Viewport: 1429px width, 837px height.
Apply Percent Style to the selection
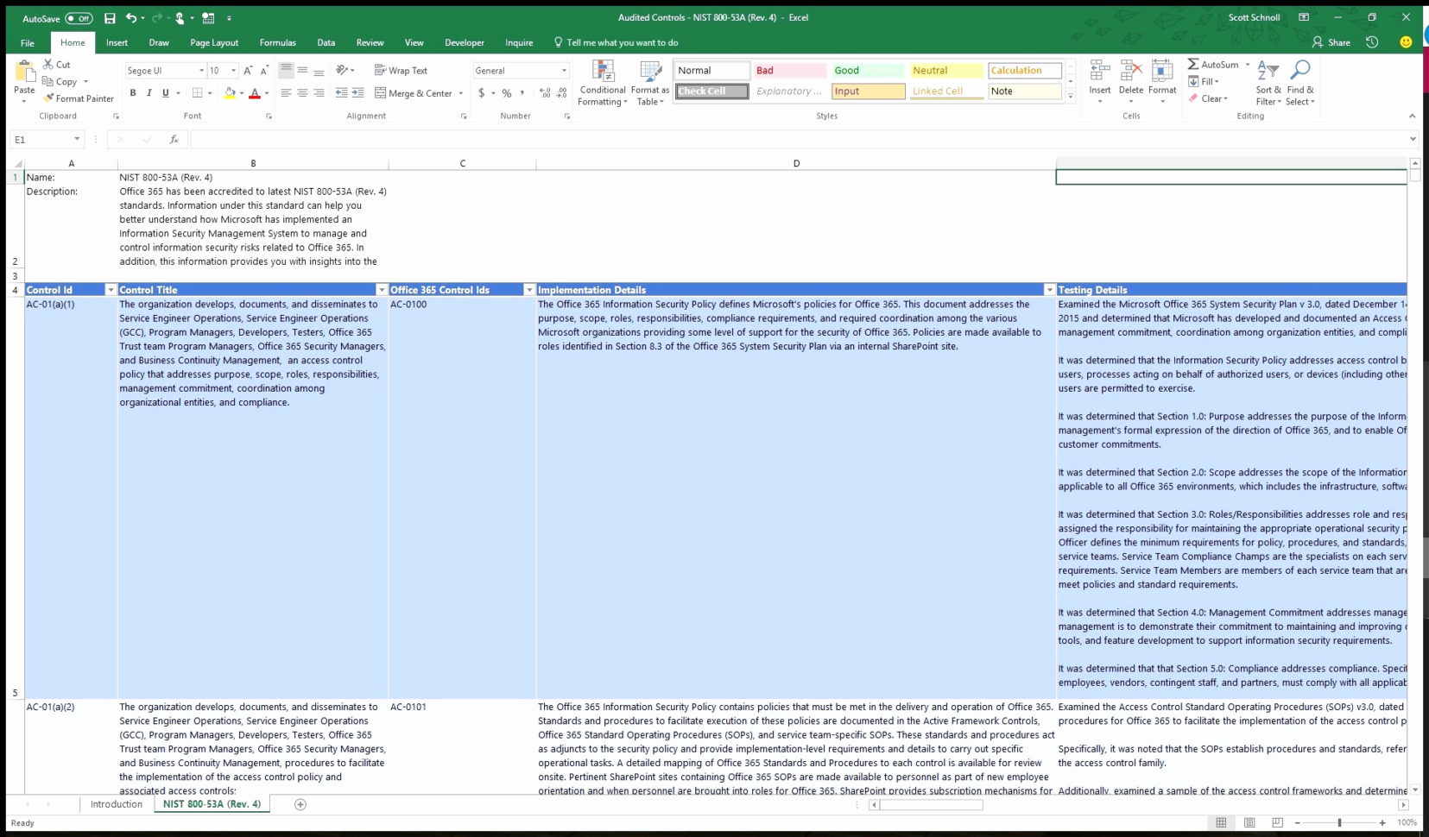pyautogui.click(x=506, y=93)
